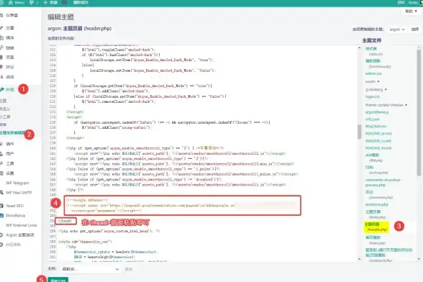
Task: Click the green update file button
Action: click(58, 280)
